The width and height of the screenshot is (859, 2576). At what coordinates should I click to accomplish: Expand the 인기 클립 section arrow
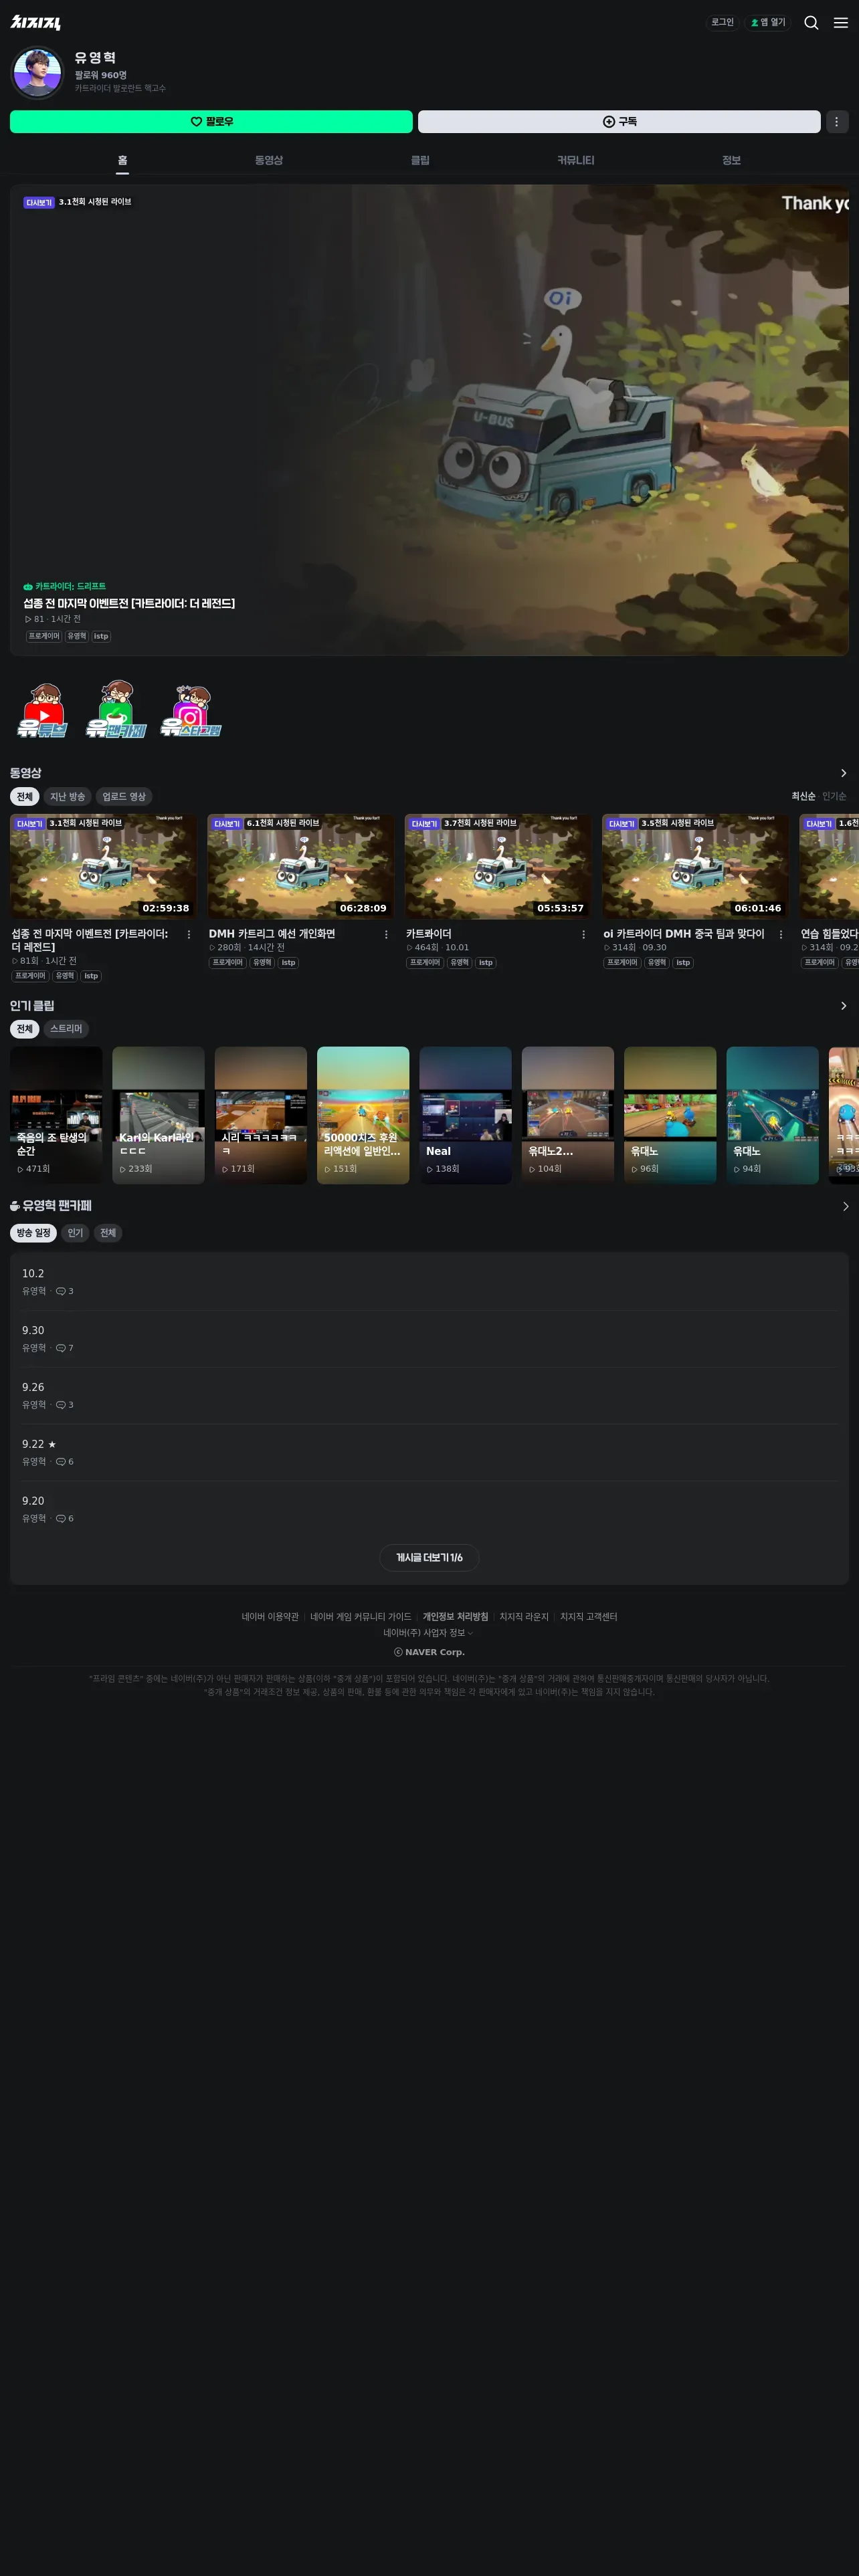point(843,1006)
